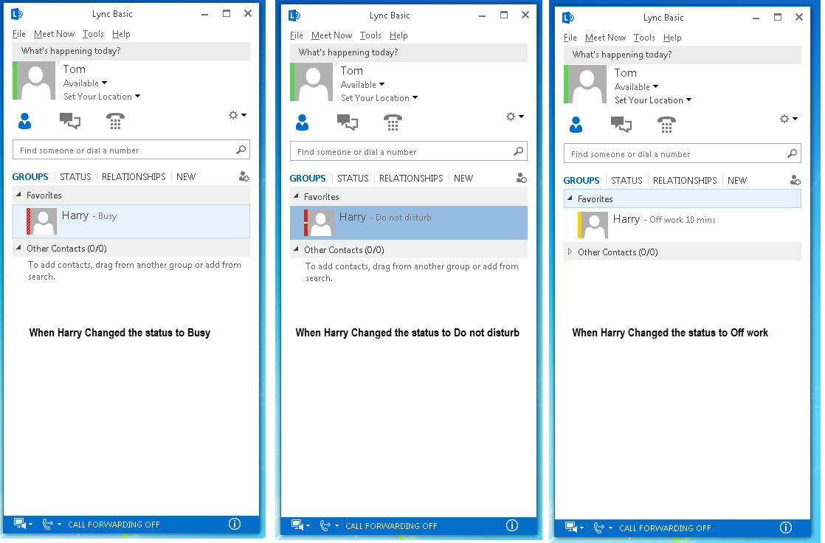825x543 pixels.
Task: Open the Phone dial pad in the Harry Busy window
Action: click(x=115, y=121)
